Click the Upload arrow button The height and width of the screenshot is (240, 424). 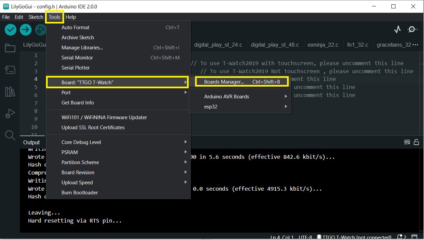tap(26, 30)
